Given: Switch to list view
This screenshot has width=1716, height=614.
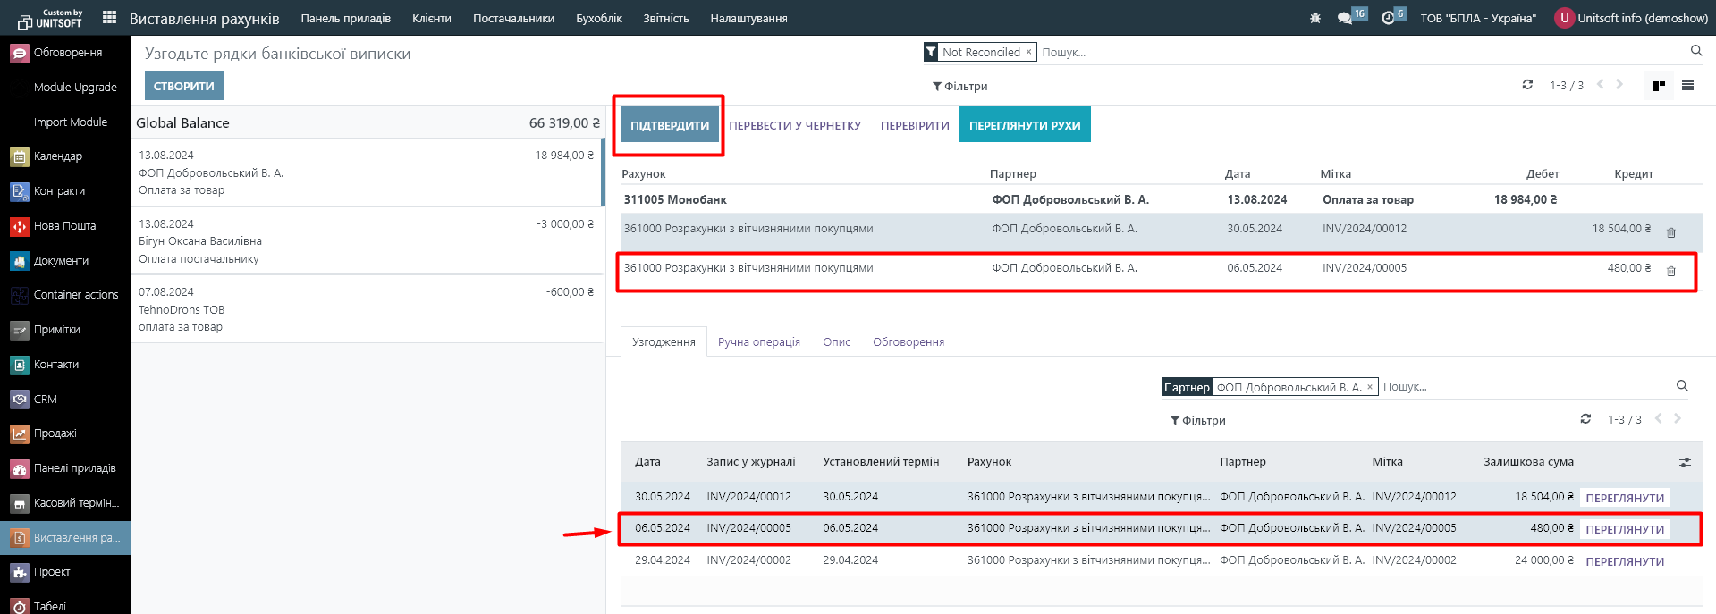Looking at the screenshot, I should 1687,86.
